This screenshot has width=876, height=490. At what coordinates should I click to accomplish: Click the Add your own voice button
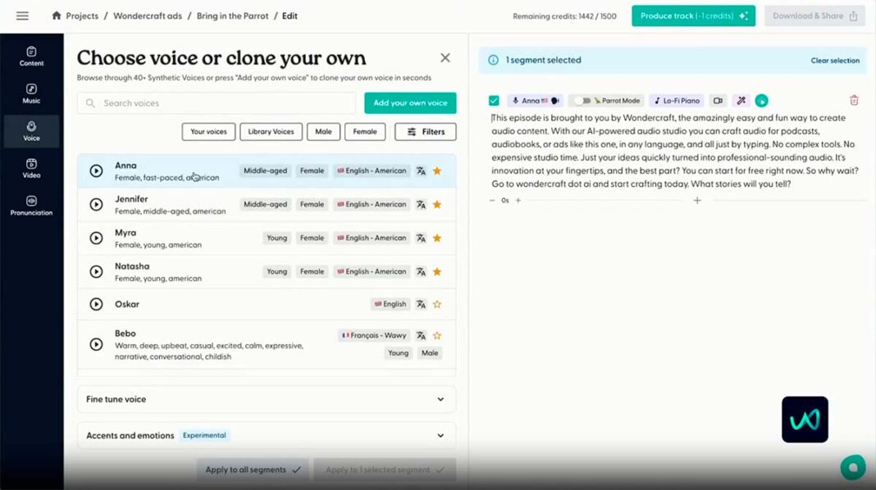click(x=410, y=103)
